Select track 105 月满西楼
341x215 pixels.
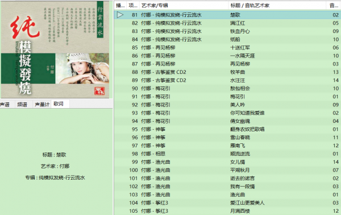tap(227, 211)
